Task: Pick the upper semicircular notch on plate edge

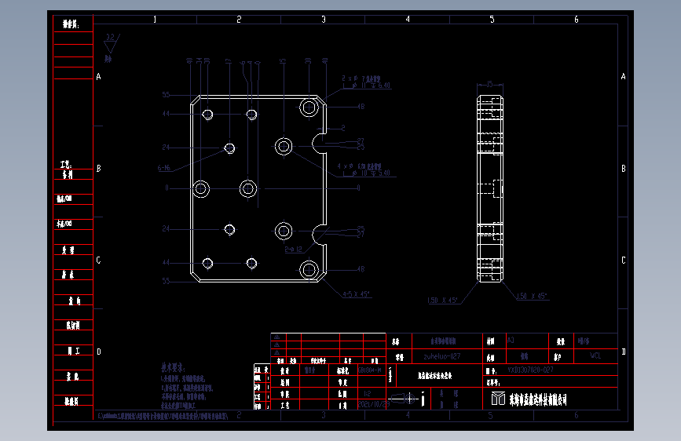Action: (x=319, y=144)
